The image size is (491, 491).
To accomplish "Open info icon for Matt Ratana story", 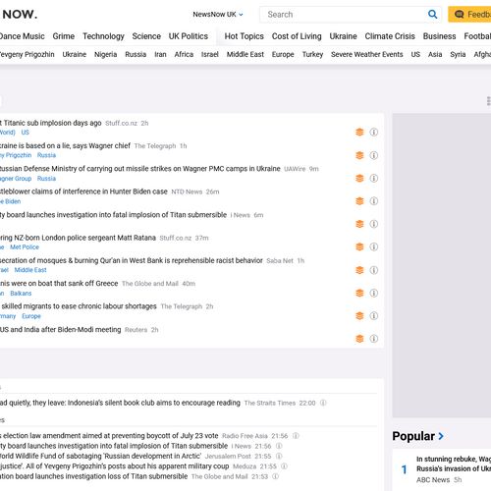I will pos(374,246).
